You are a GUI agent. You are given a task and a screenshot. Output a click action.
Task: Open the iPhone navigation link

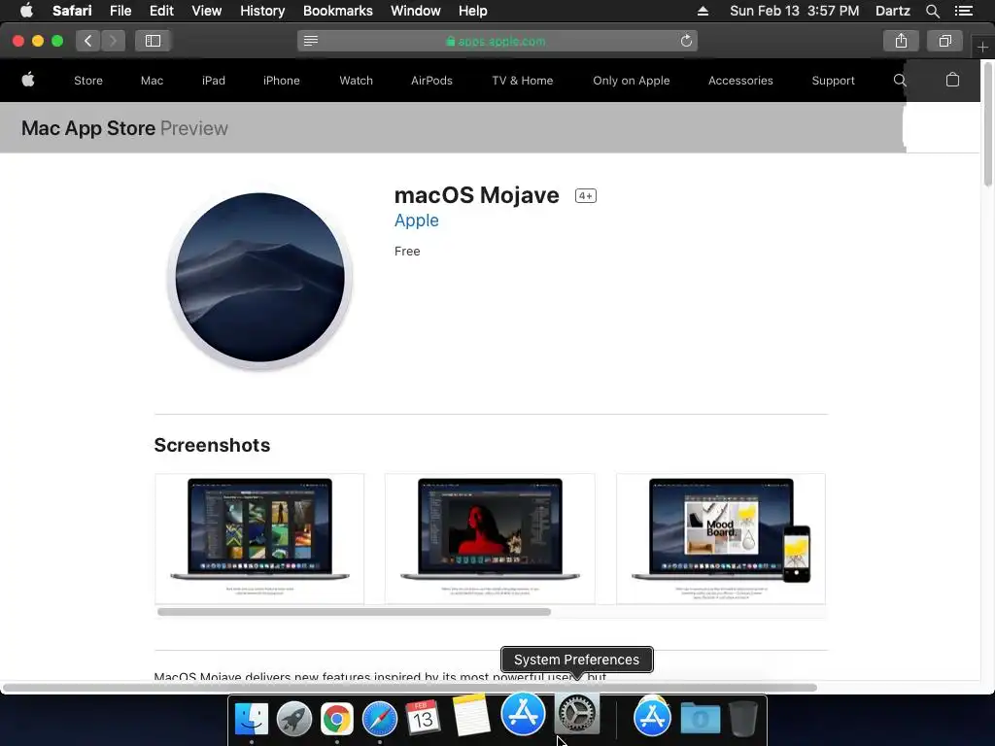(x=281, y=81)
